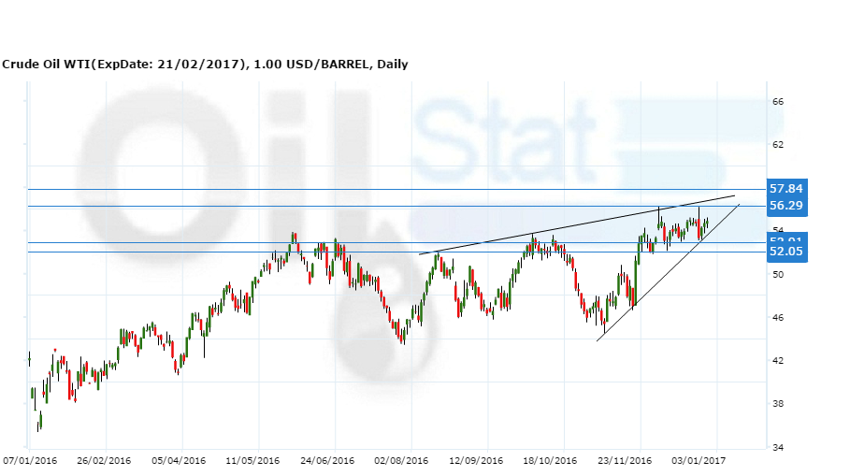Click the 57.84 price level label
Image resolution: width=850 pixels, height=476 pixels.
[x=785, y=189]
